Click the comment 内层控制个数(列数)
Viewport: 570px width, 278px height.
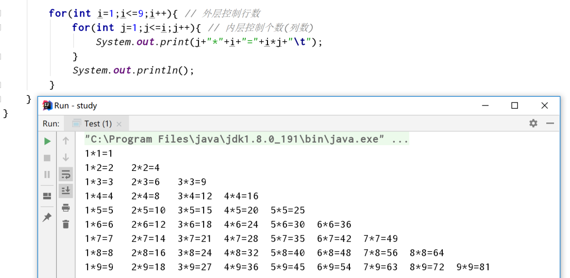(x=260, y=28)
